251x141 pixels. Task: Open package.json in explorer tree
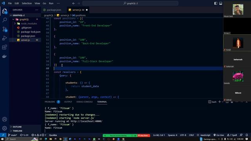tap(28, 36)
